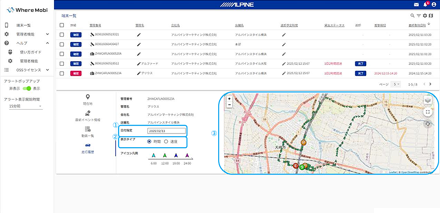Check the row for 869610060436427
This screenshot has width=440, height=213.
62,44
